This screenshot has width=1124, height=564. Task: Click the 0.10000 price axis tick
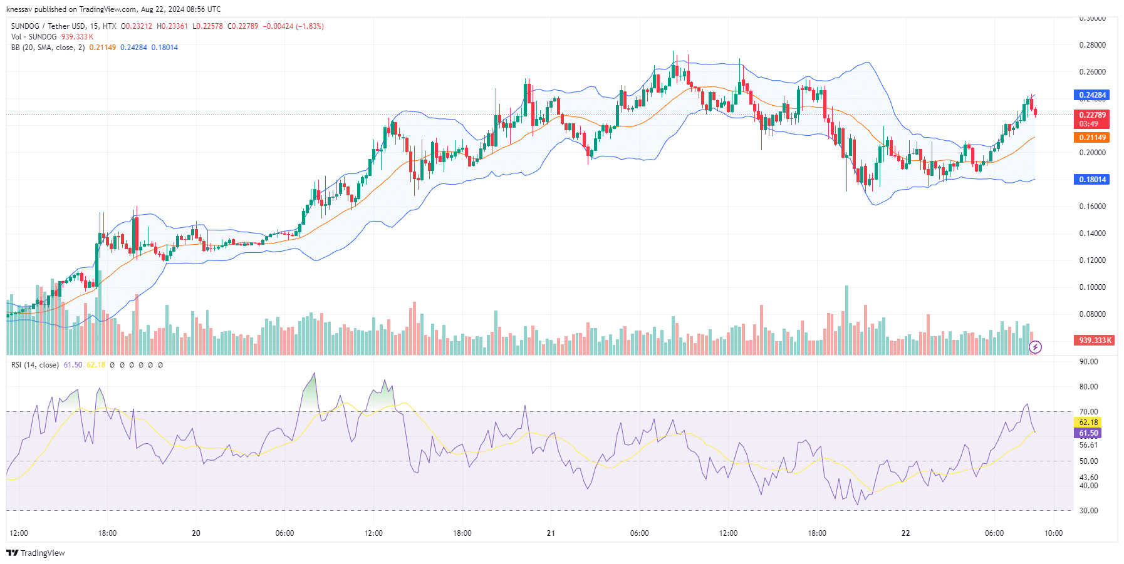[1092, 287]
